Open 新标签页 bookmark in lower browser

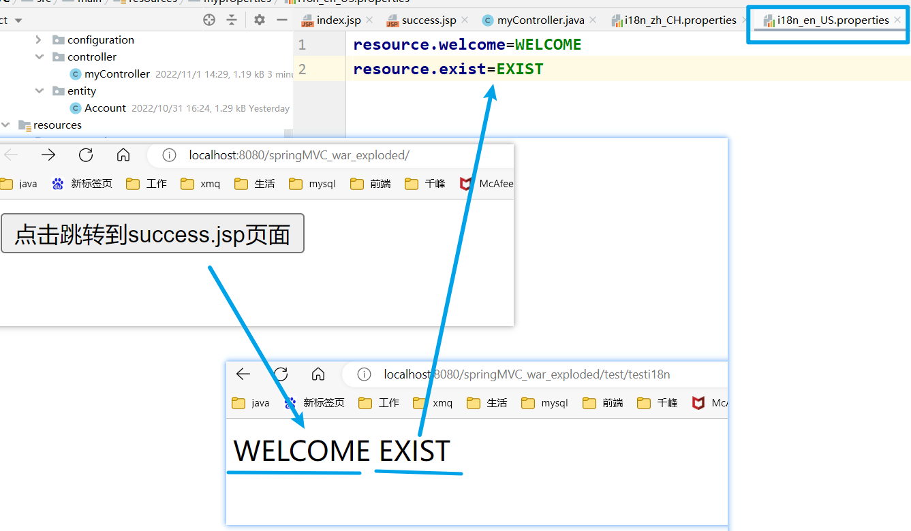(x=315, y=403)
